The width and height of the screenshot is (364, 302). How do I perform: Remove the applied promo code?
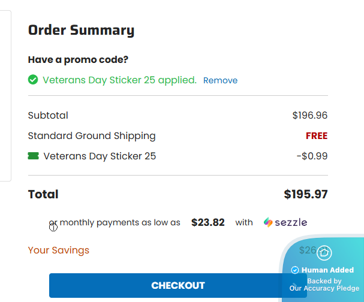point(220,80)
